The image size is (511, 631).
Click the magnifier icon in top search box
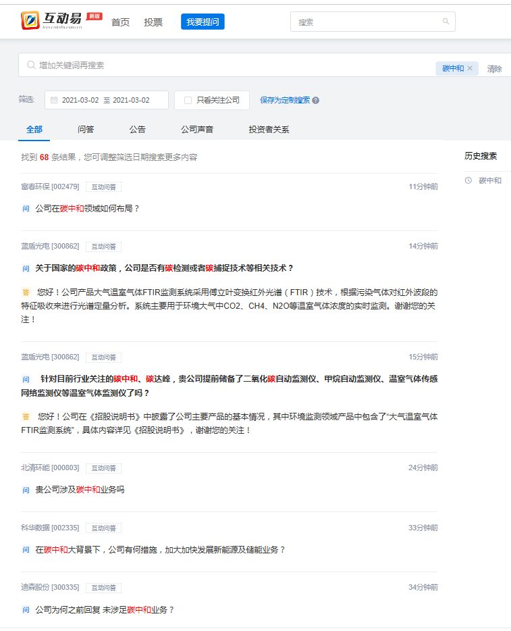446,22
